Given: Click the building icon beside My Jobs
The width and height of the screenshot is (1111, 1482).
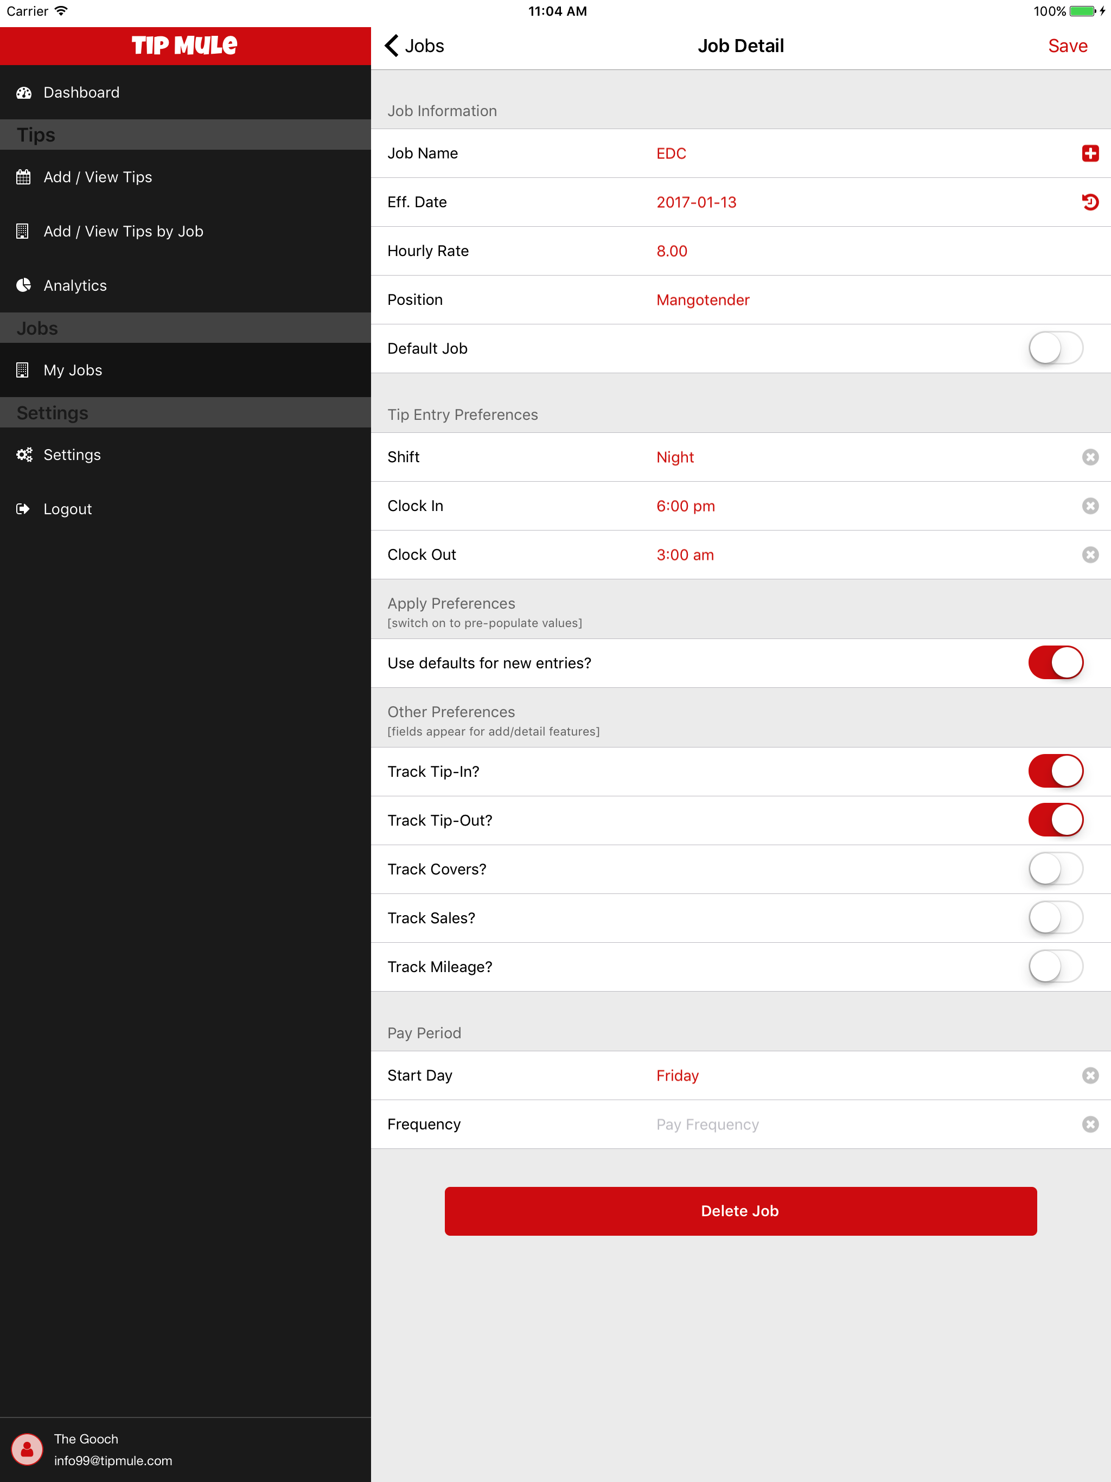Looking at the screenshot, I should tap(22, 370).
